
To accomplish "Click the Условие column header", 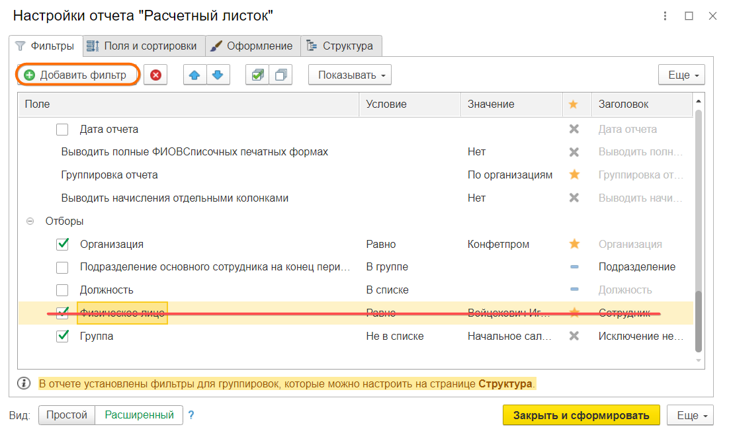I will tap(410, 104).
